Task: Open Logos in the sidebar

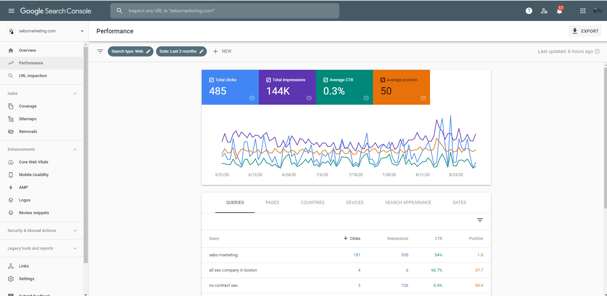Action: tap(42, 200)
